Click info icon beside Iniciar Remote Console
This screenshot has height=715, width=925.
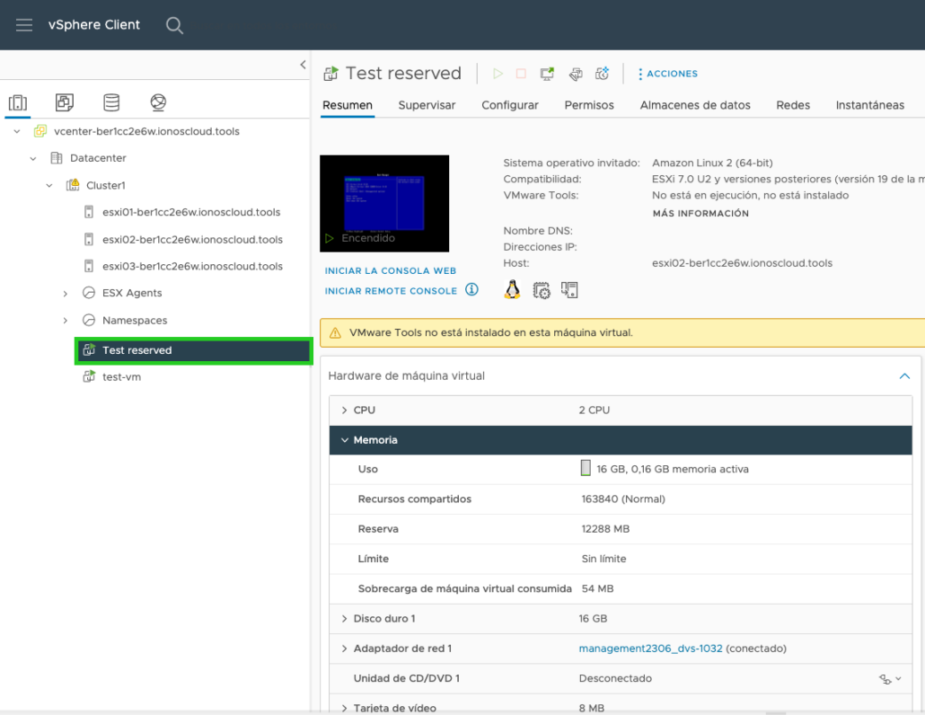click(x=472, y=289)
